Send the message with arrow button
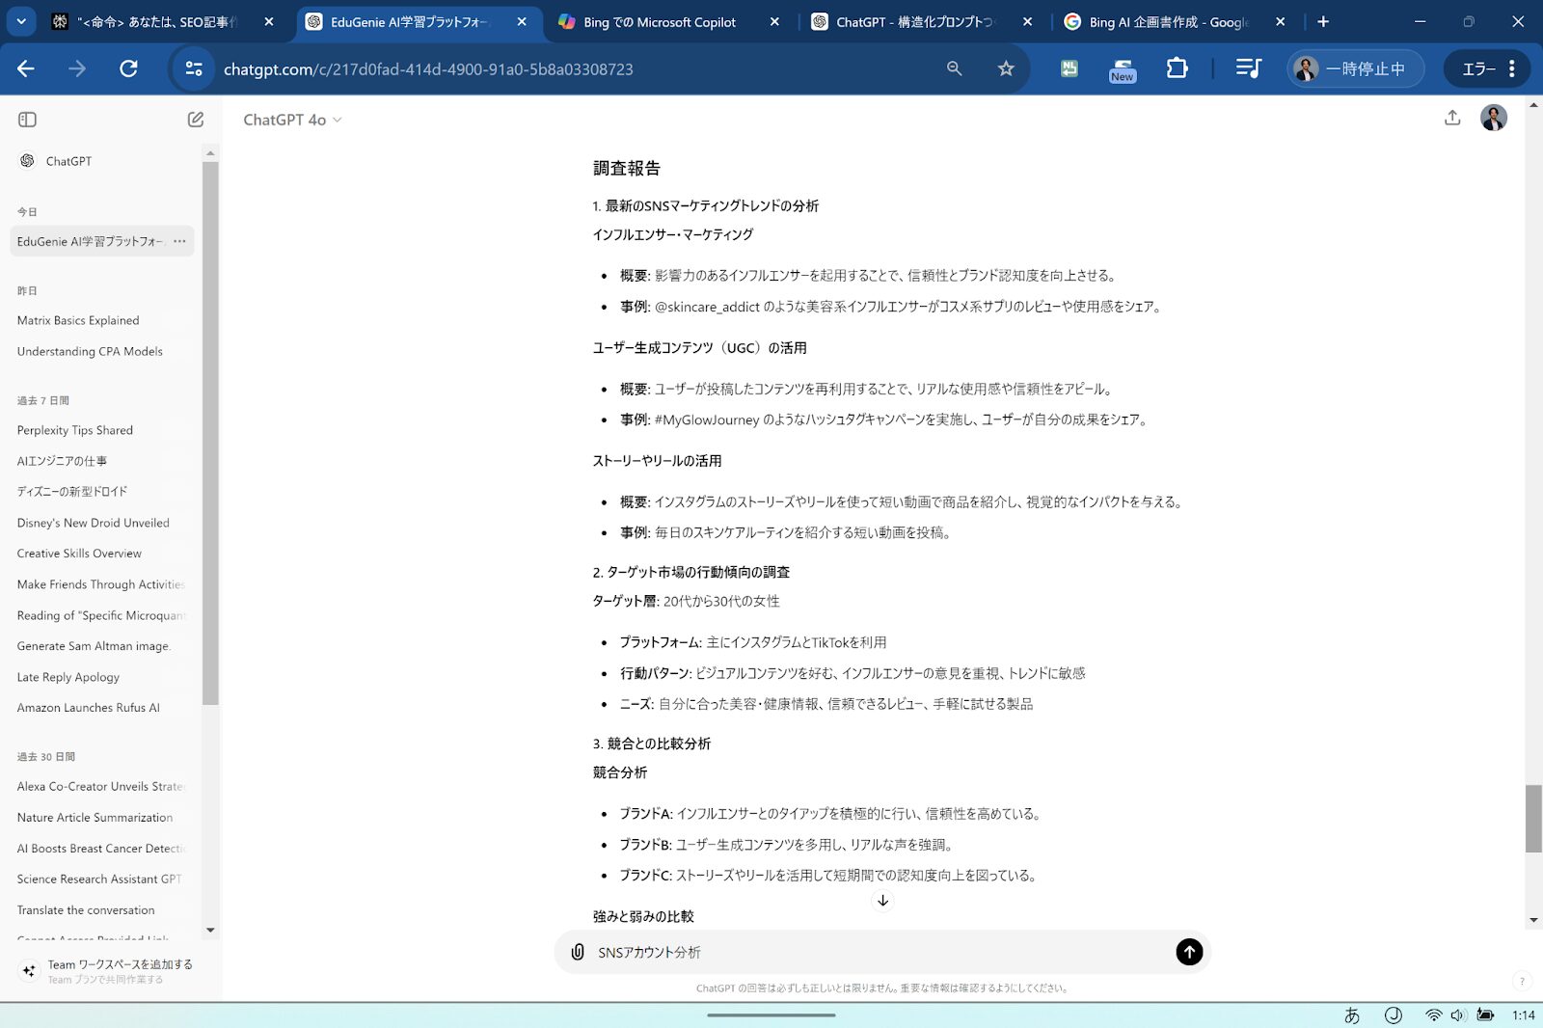1543x1028 pixels. (1189, 952)
